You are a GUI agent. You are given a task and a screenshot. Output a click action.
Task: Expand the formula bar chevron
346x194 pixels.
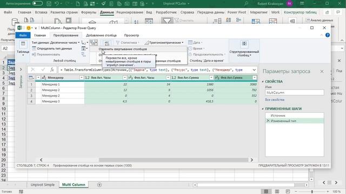pos(254,70)
